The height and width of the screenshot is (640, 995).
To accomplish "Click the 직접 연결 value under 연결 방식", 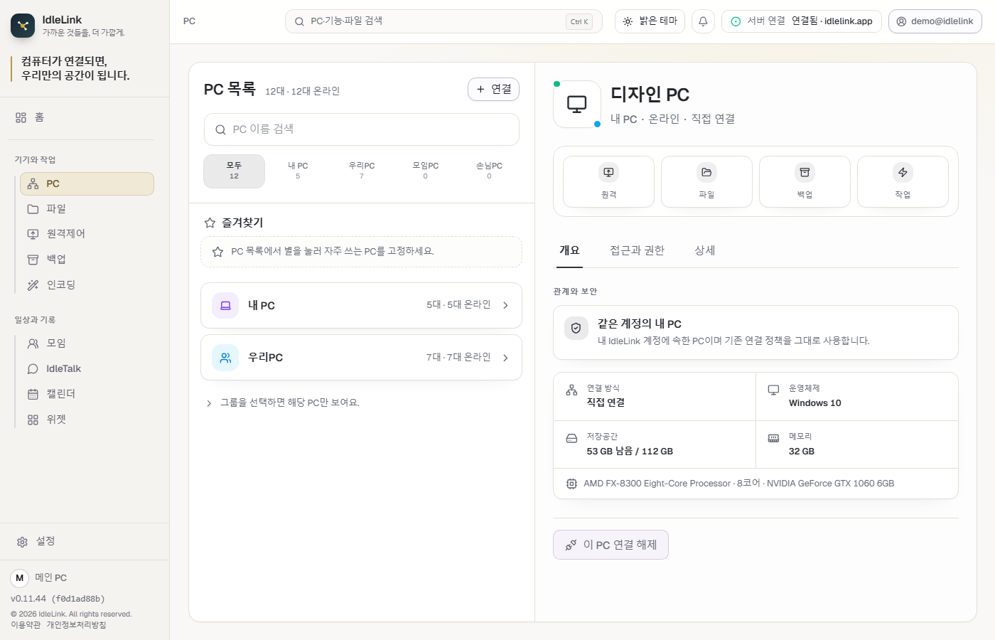I will click(606, 402).
